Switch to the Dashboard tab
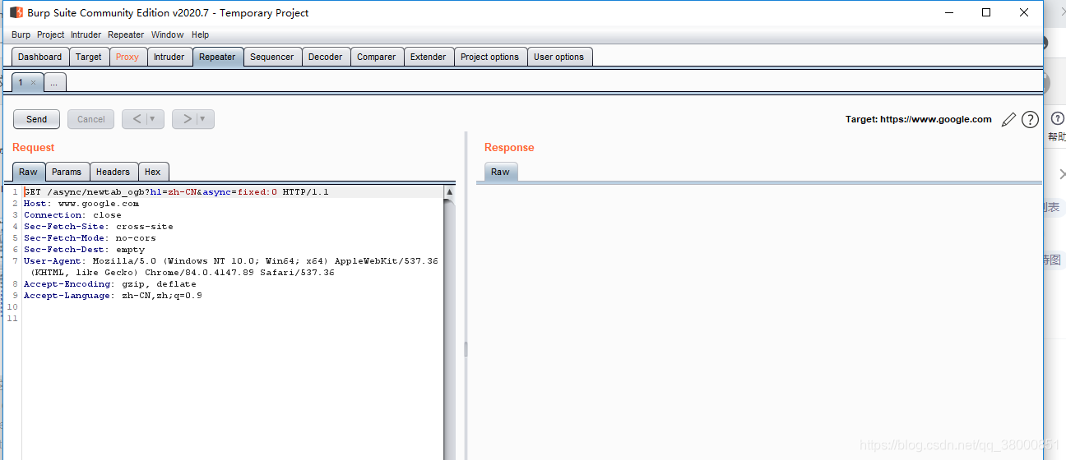 point(40,57)
